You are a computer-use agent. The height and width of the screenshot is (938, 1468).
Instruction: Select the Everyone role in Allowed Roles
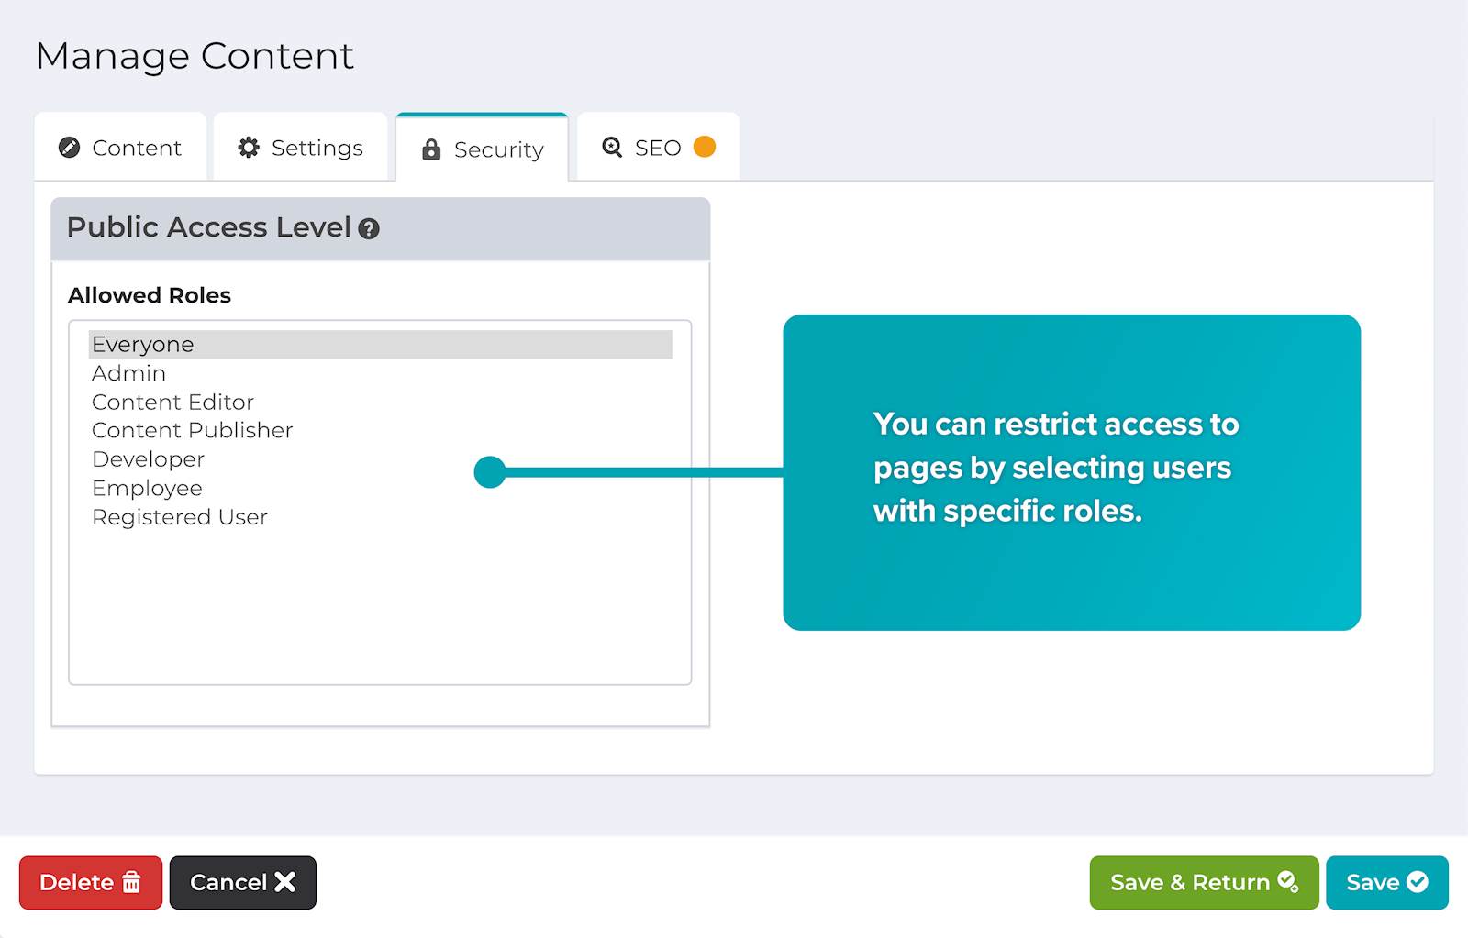tap(381, 345)
